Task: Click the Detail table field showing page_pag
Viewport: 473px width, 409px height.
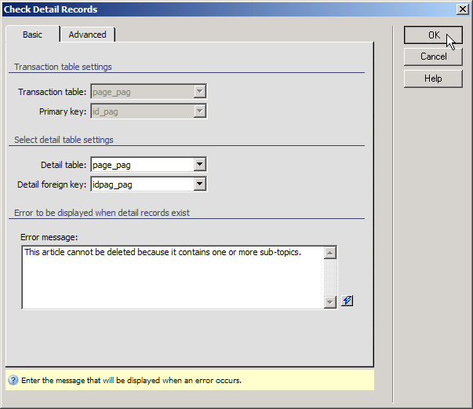Action: tap(141, 164)
